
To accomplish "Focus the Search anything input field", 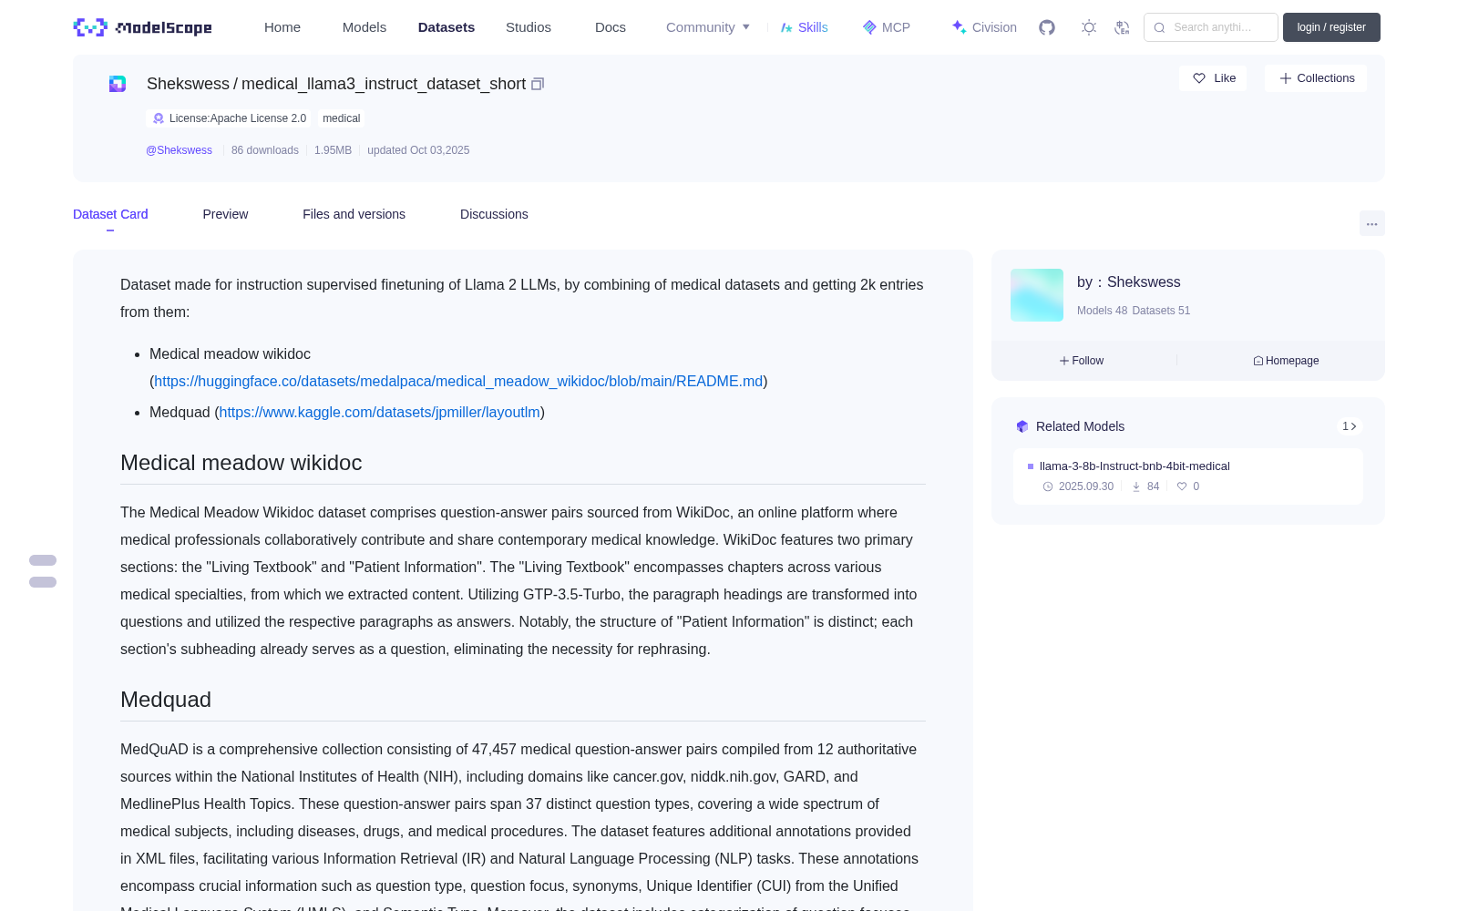I will (1211, 27).
